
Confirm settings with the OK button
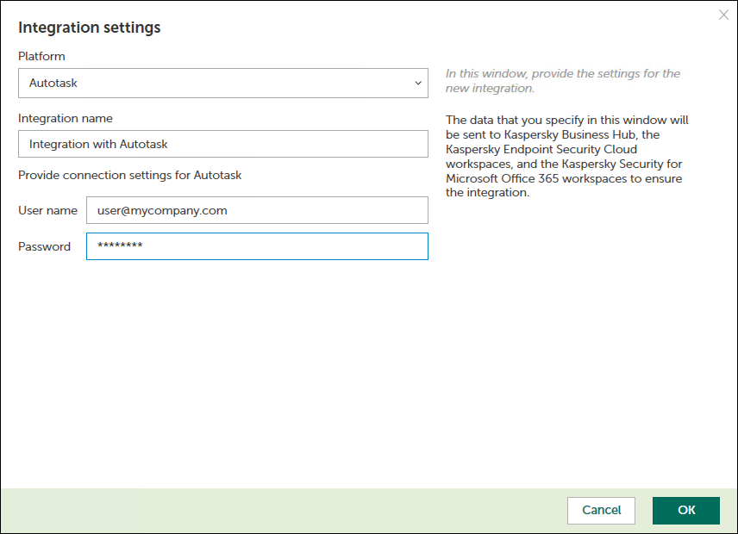coord(685,510)
